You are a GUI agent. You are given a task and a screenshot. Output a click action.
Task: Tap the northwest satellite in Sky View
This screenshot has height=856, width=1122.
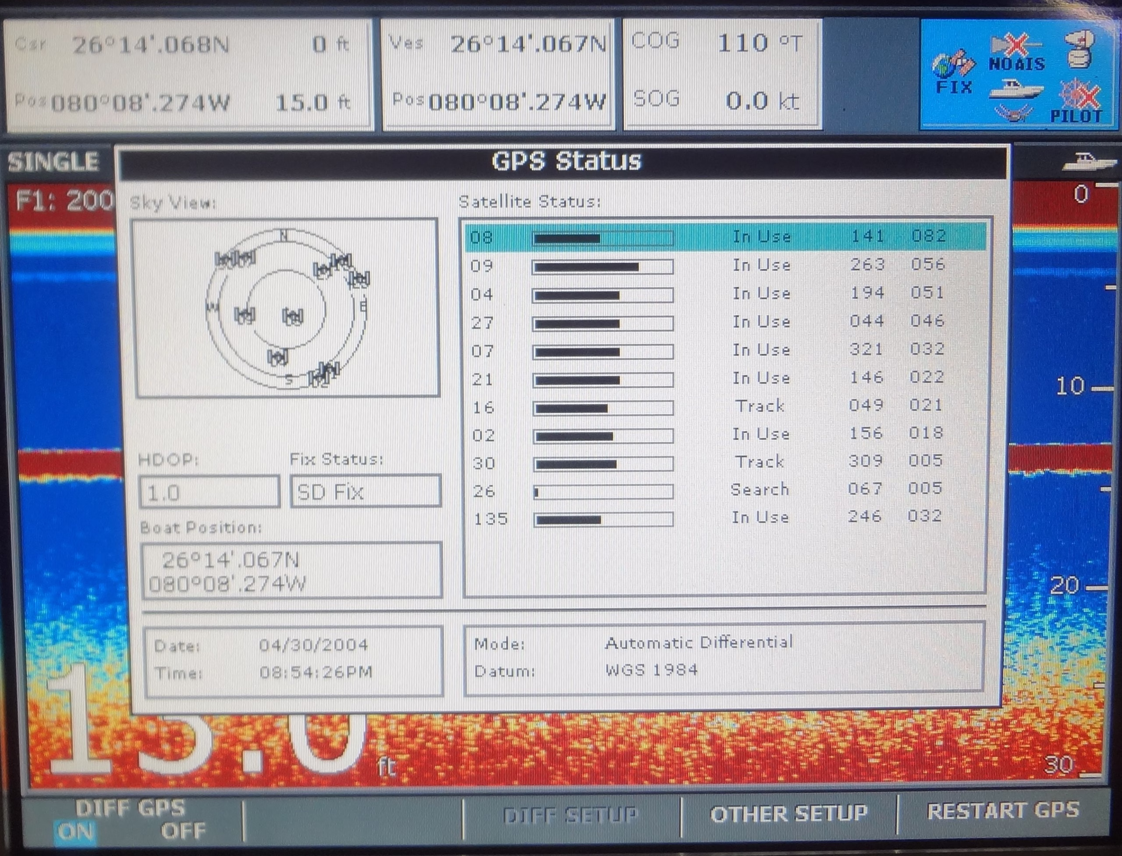(234, 259)
